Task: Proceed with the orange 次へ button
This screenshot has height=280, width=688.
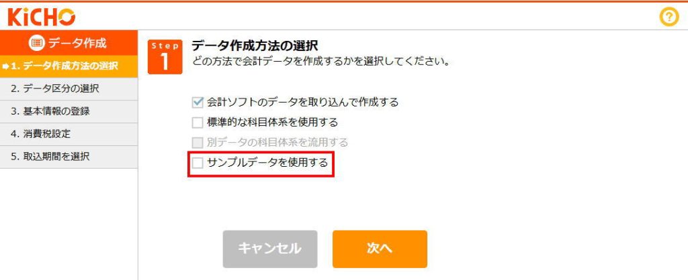Action: pyautogui.click(x=380, y=249)
